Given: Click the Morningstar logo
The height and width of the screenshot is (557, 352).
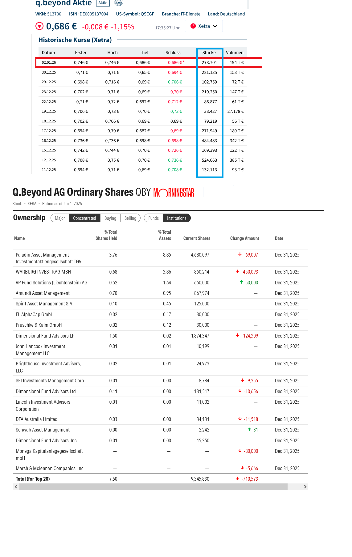Looking at the screenshot, I should (174, 192).
